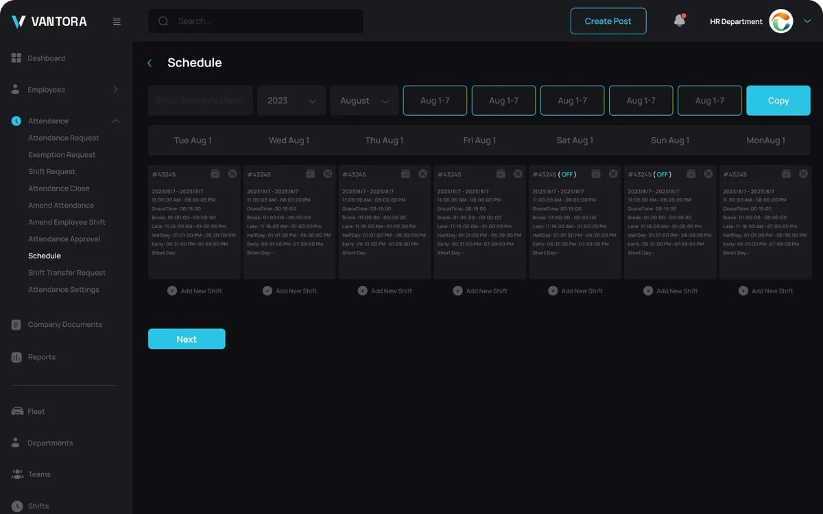Add New Shift under Sat Aug 1
This screenshot has height=514, width=823.
coord(575,291)
